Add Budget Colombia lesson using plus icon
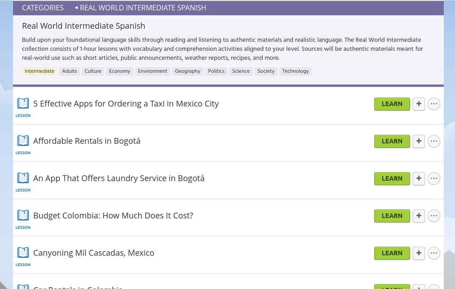 point(418,216)
